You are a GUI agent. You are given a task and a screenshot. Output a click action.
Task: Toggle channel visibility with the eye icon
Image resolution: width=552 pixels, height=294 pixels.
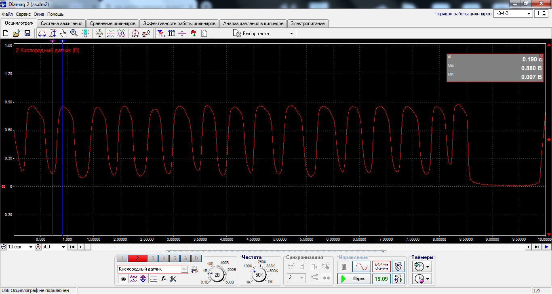click(123, 279)
